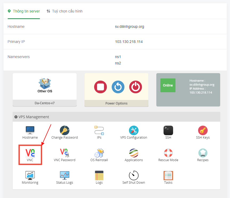Open the Tasks list icon
This screenshot has width=230, height=198.
[168, 177]
